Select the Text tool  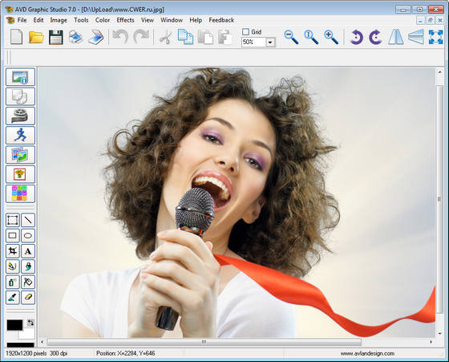tap(28, 251)
